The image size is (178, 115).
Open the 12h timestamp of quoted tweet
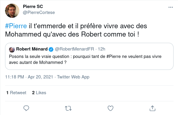pyautogui.click(x=102, y=49)
